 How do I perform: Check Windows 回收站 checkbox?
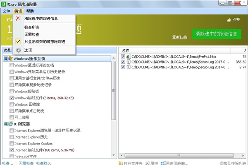click(12, 104)
